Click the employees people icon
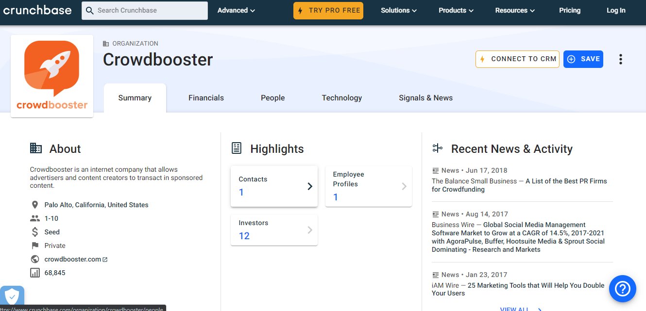Screen dimensions: 646x311 (x=35, y=218)
